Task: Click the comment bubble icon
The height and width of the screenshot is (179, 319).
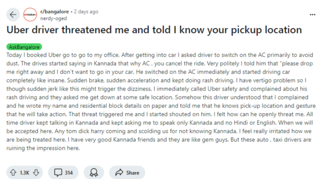Action: tap(58, 172)
